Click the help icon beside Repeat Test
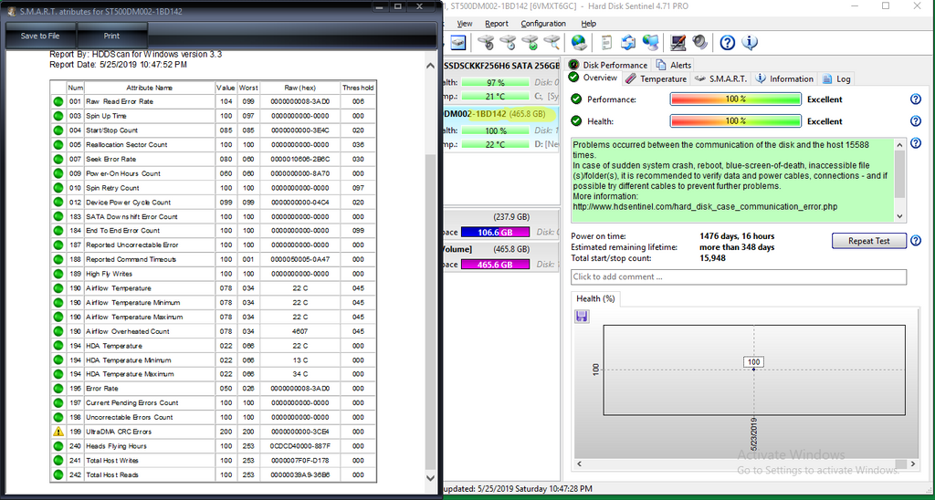 coord(915,241)
